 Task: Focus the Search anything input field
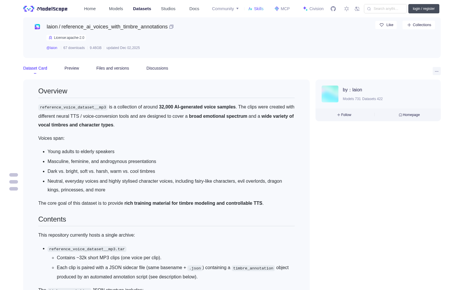pos(385,9)
